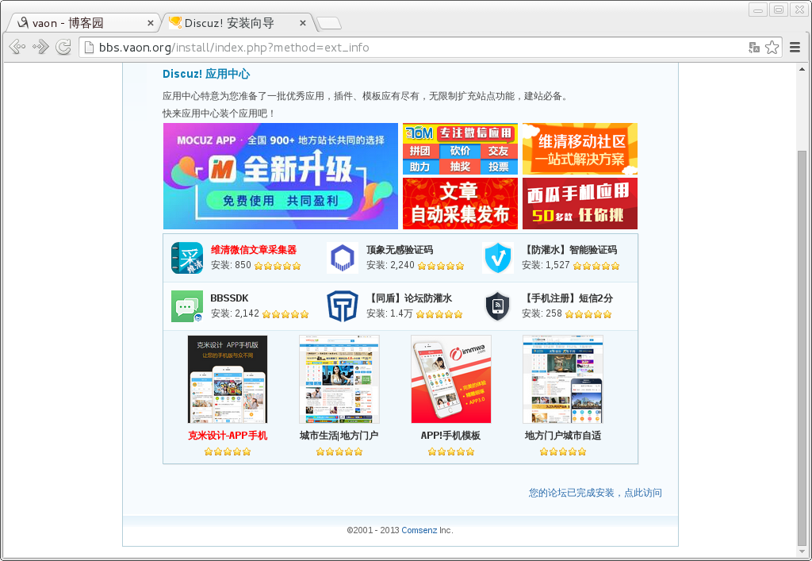This screenshot has height=561, width=812.
Task: Click the 安装: 2,142 install count
Action: [235, 313]
